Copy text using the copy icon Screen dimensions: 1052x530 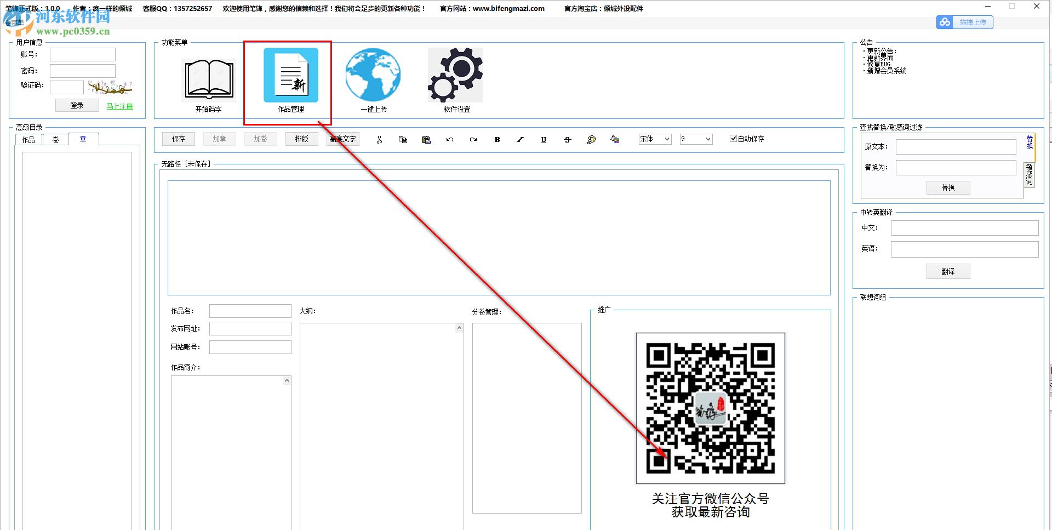coord(403,140)
